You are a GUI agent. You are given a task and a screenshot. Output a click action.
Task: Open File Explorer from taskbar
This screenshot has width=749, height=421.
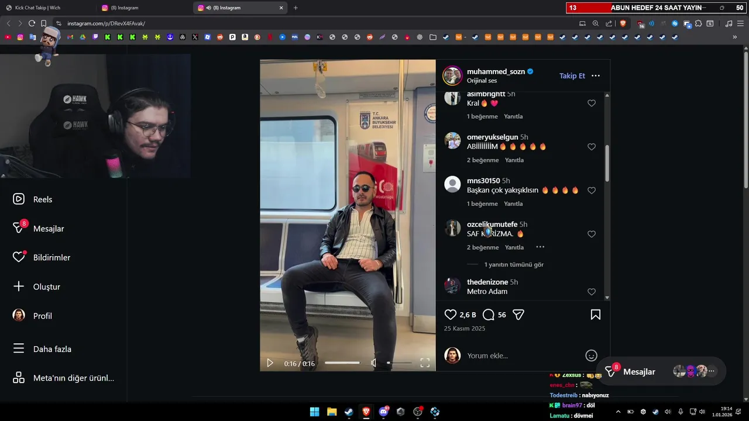331,412
